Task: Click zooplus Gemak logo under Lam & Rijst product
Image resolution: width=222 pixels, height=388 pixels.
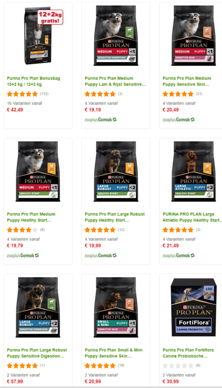Action: click(100, 120)
